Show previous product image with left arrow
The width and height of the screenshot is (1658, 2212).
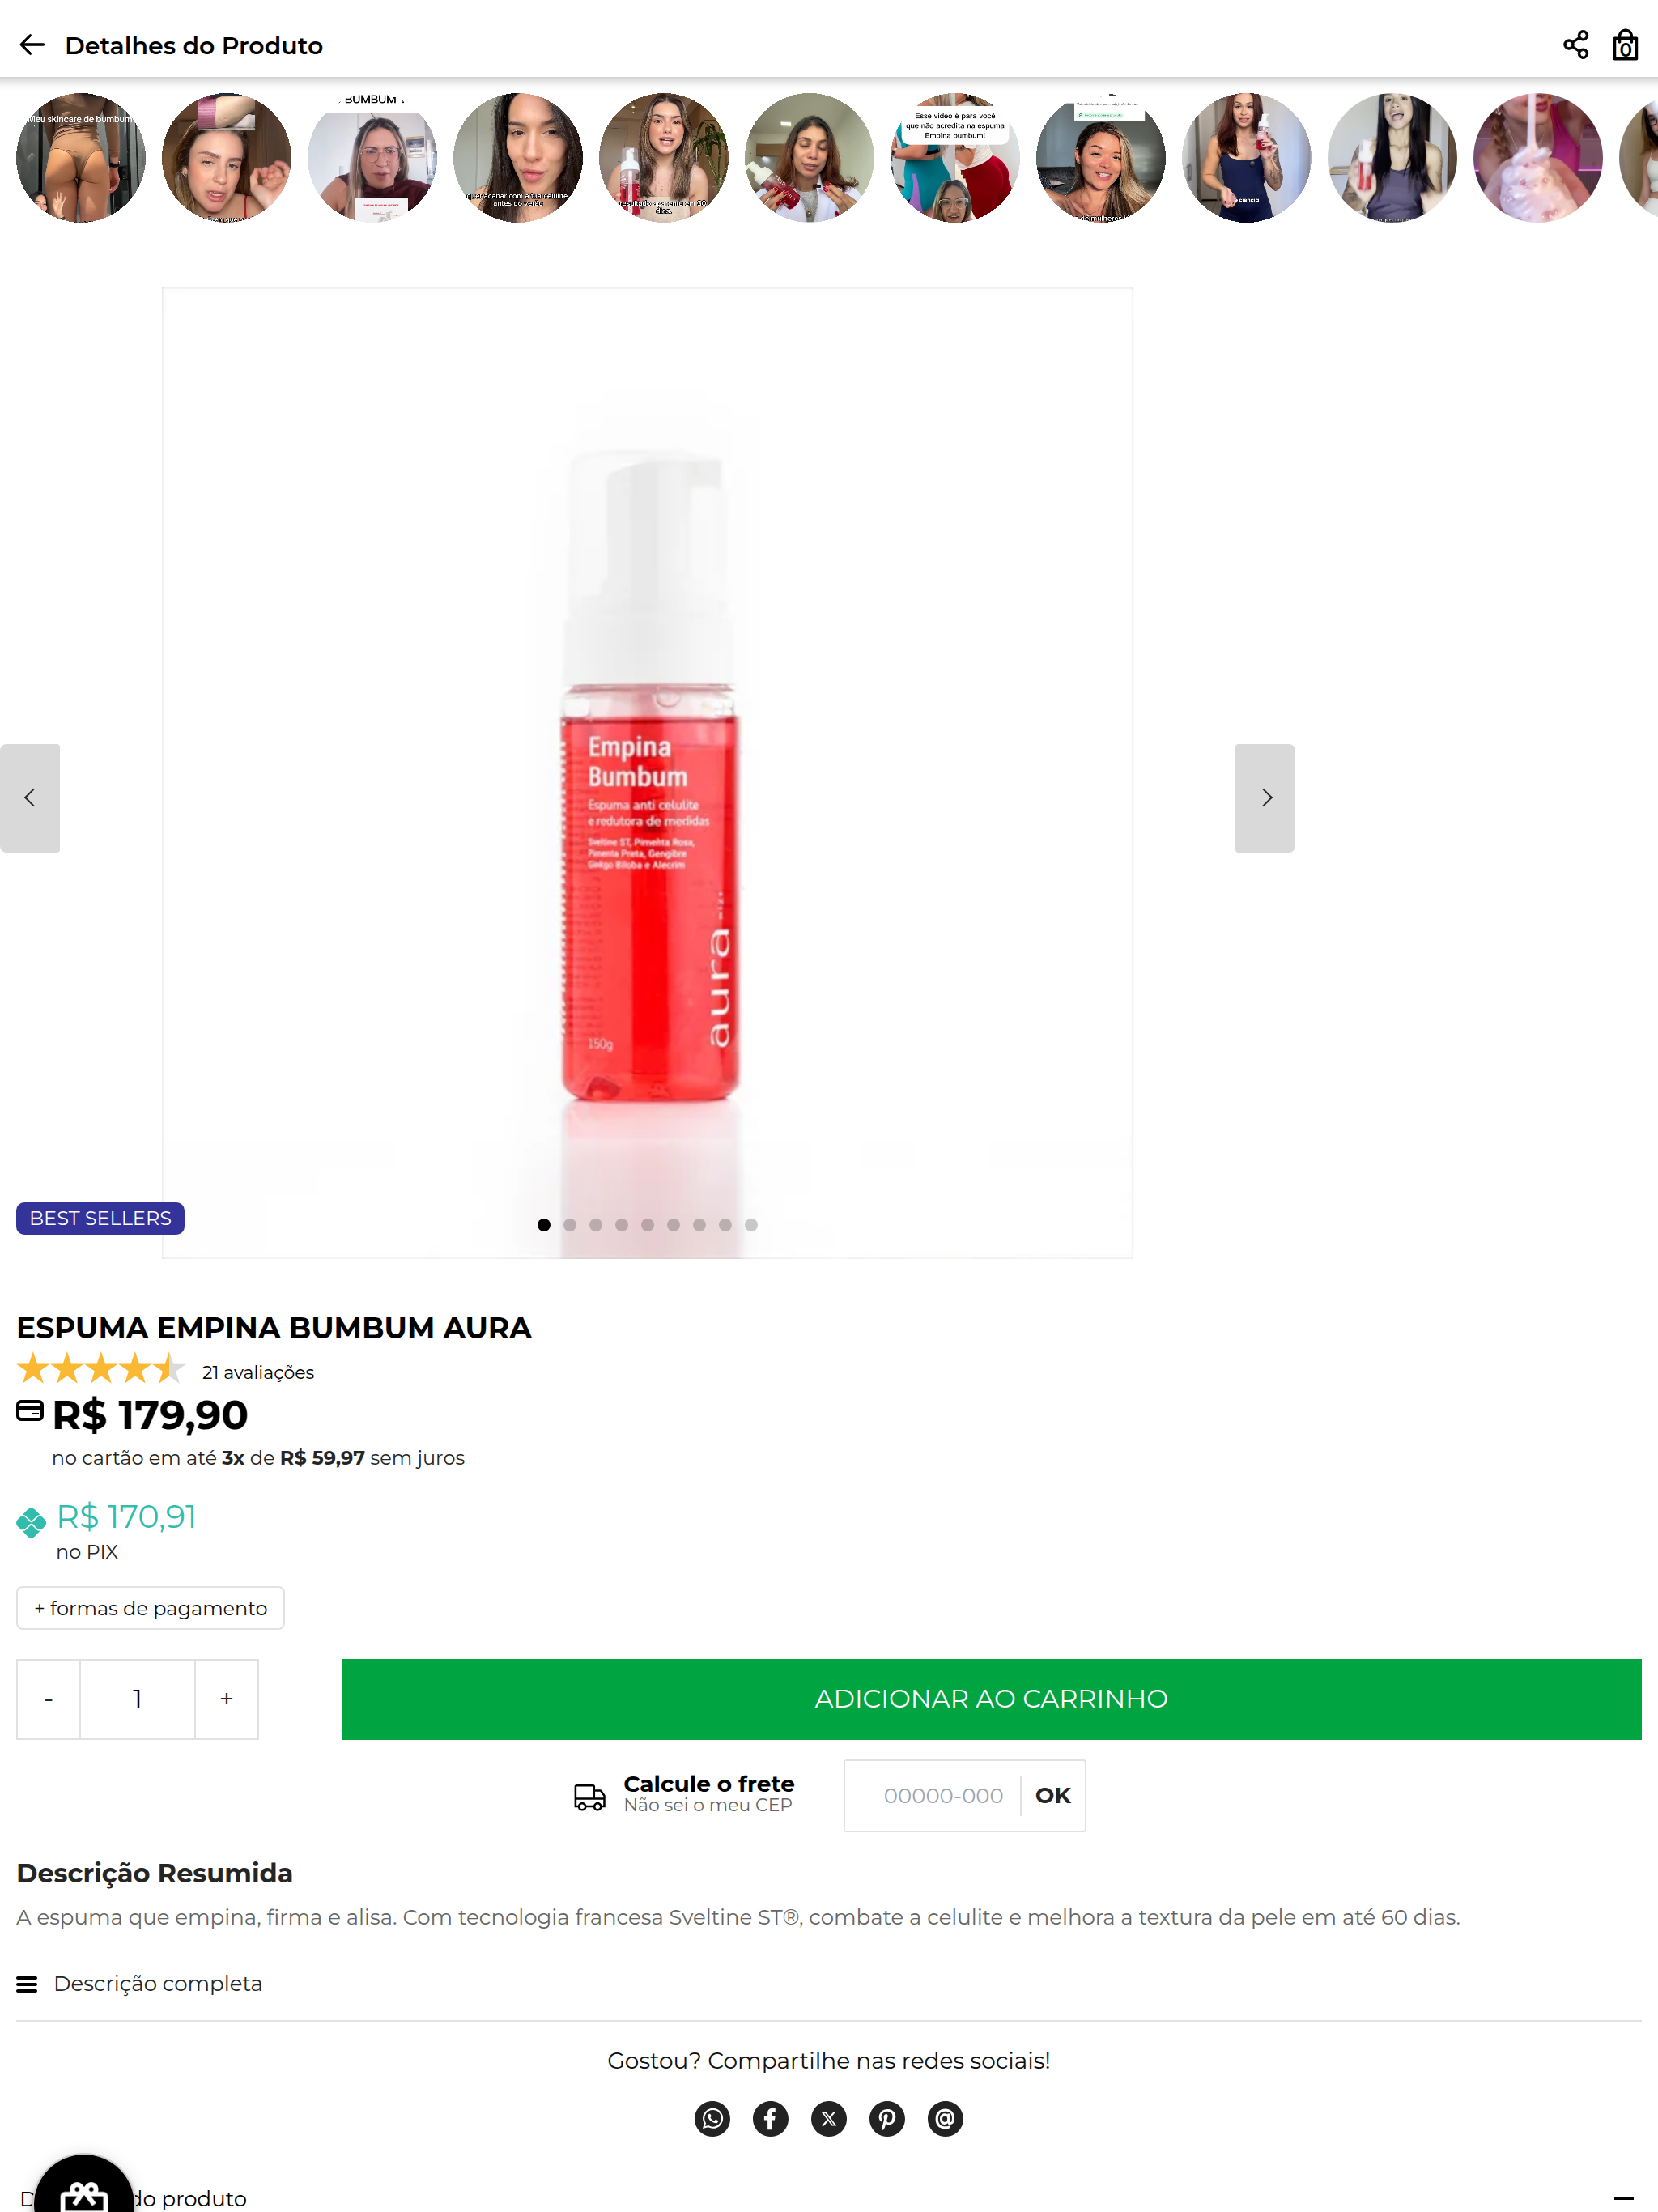(x=30, y=798)
